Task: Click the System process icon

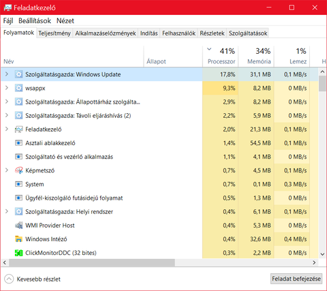Action: point(18,184)
